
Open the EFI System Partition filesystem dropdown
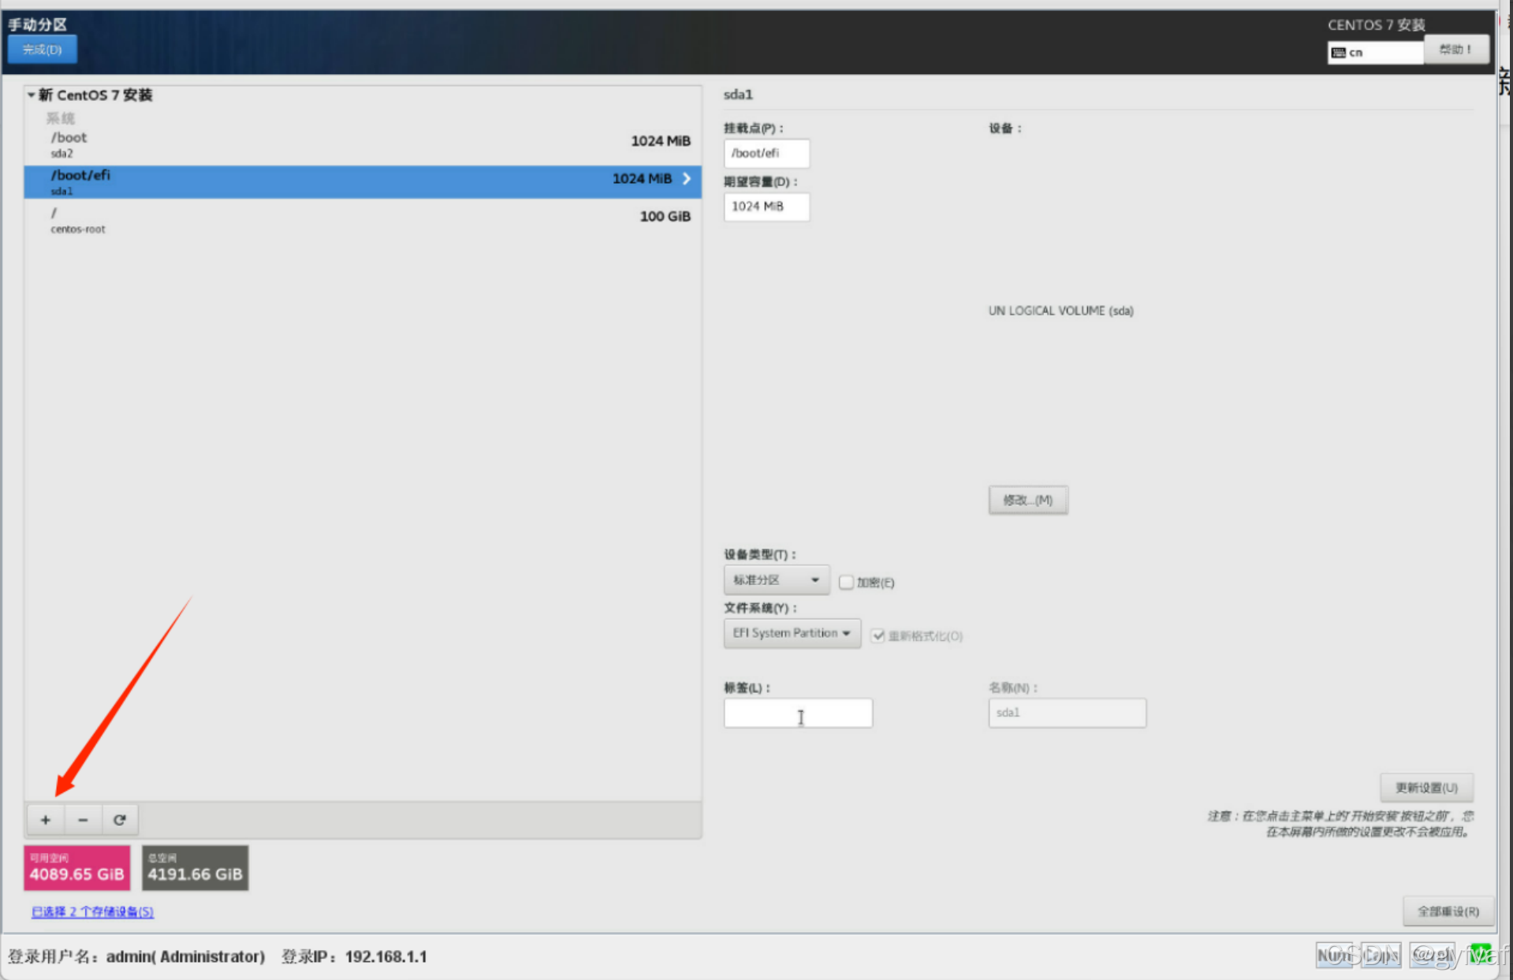(x=791, y=633)
